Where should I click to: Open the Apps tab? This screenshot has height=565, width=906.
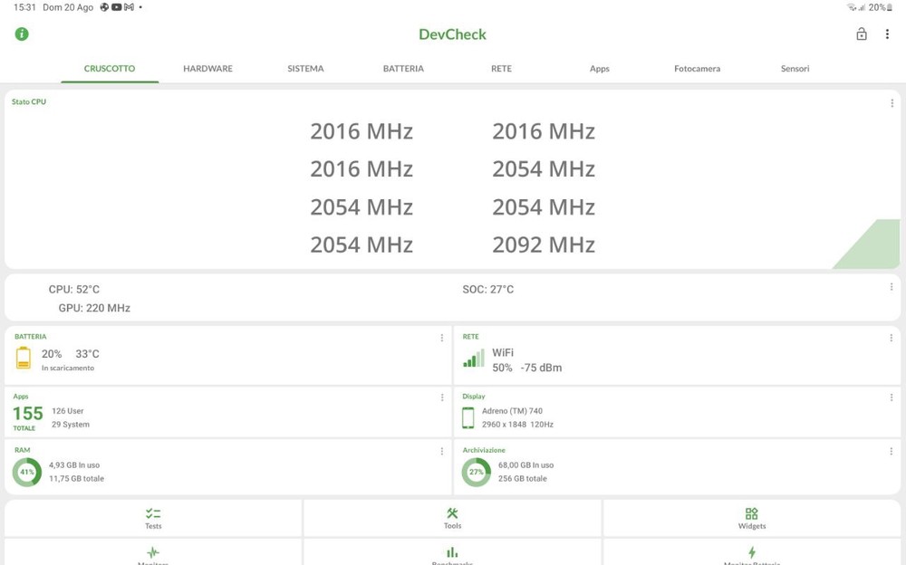[599, 69]
